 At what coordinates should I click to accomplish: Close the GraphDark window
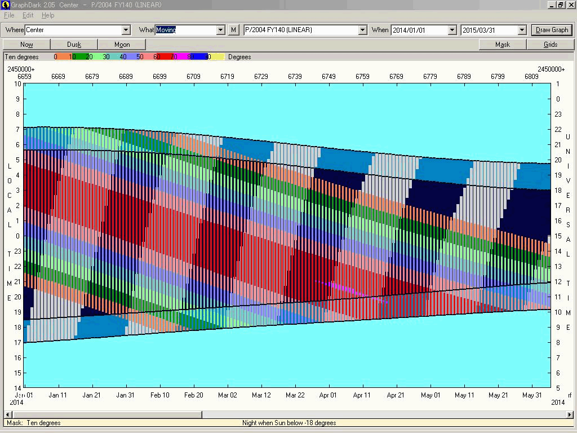pyautogui.click(x=571, y=5)
